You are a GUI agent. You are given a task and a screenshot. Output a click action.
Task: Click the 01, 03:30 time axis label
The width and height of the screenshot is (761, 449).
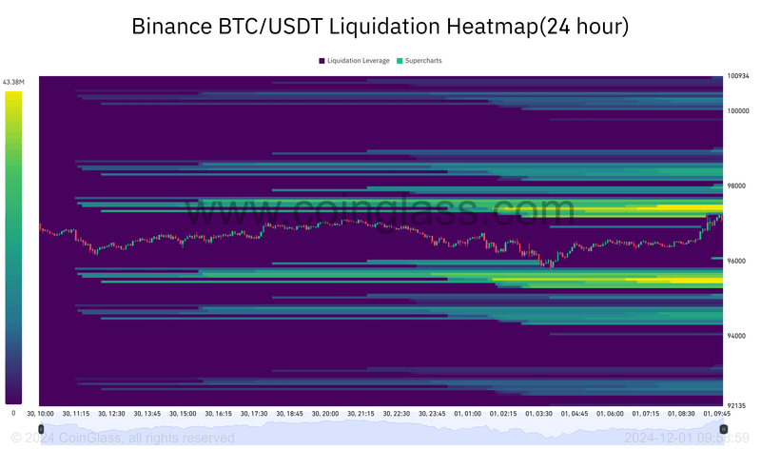[538, 414]
